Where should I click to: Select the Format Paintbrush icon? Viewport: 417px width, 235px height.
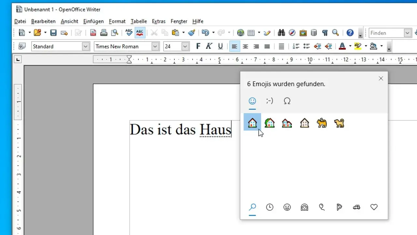(192, 33)
